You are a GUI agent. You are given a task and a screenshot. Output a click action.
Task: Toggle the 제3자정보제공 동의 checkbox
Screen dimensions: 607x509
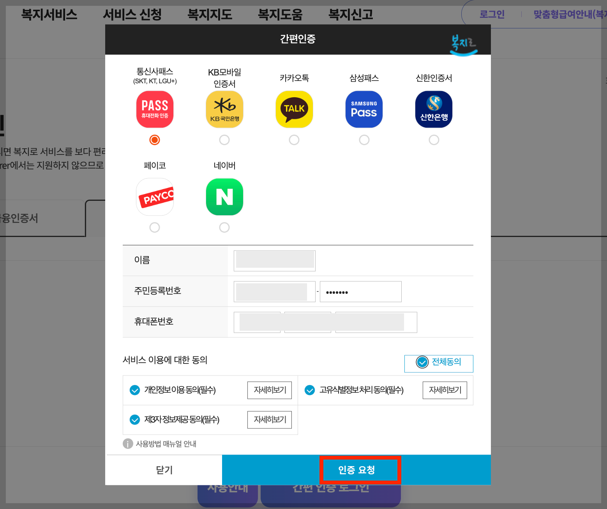click(x=135, y=419)
